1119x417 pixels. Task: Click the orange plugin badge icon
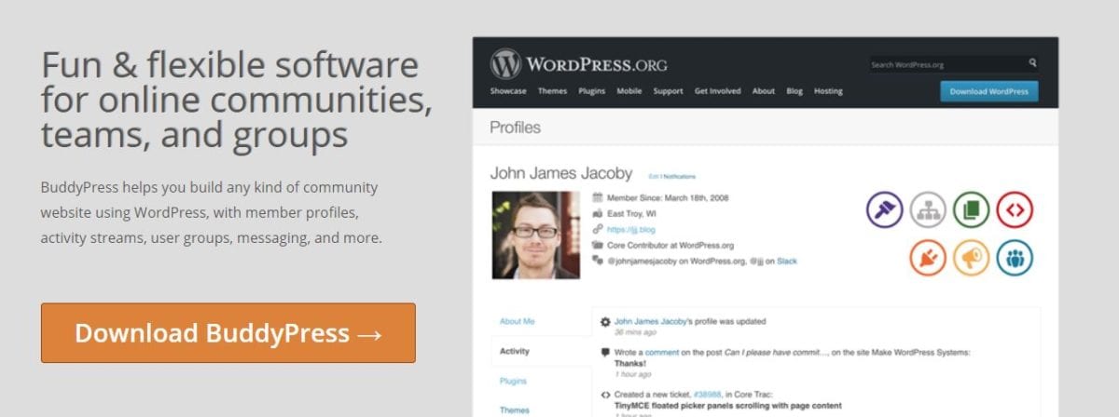(x=927, y=258)
